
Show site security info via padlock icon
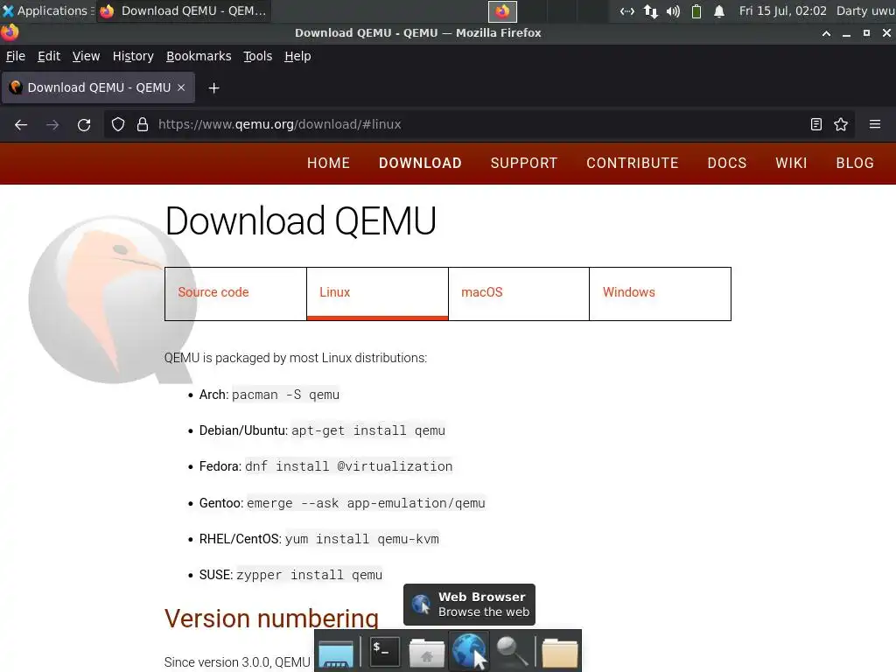click(x=143, y=124)
